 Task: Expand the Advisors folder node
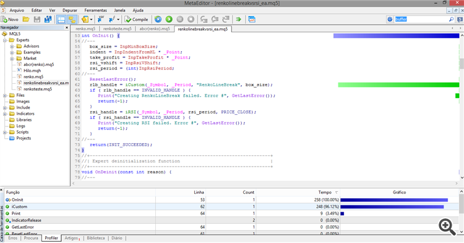tap(12, 46)
